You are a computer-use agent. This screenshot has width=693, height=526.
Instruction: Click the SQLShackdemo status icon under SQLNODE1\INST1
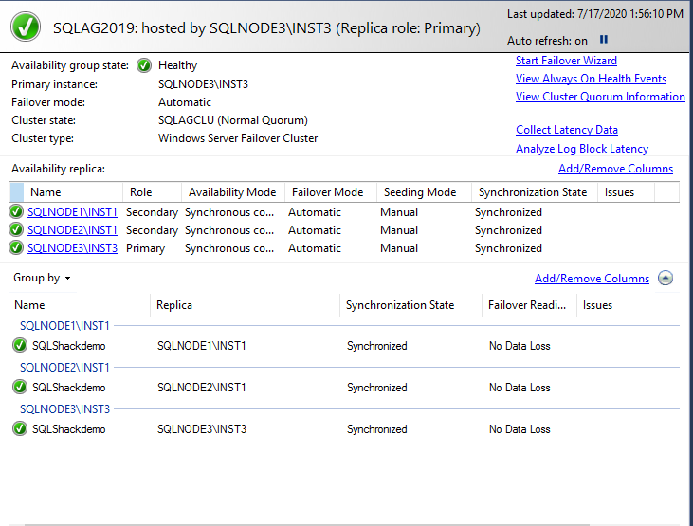click(20, 346)
